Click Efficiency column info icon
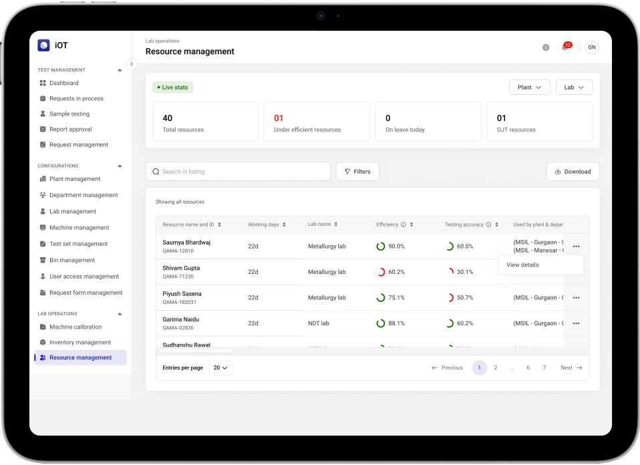Screen dimensions: 640x465 404,224
